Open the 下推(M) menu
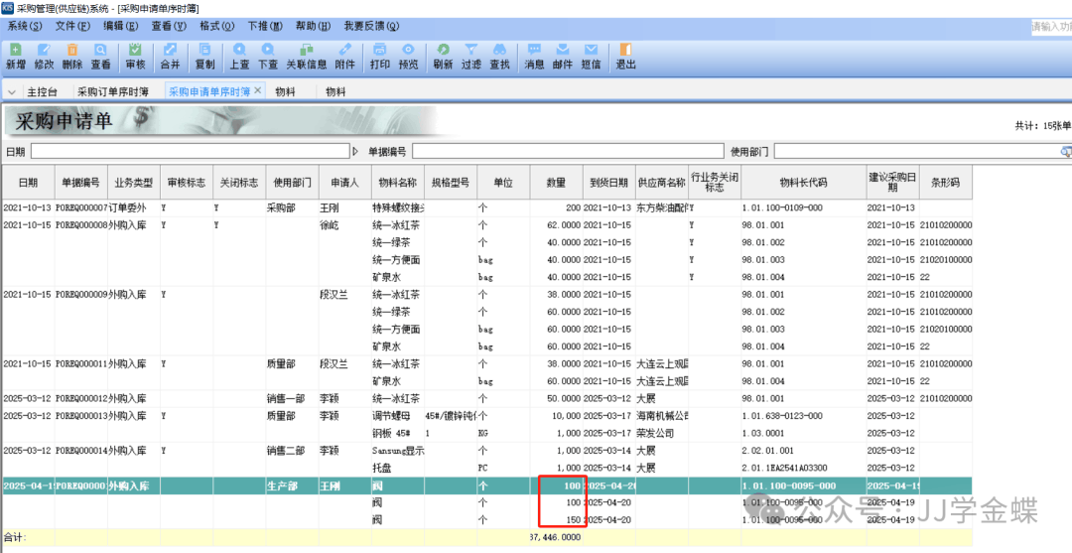The width and height of the screenshot is (1072, 553). click(264, 26)
